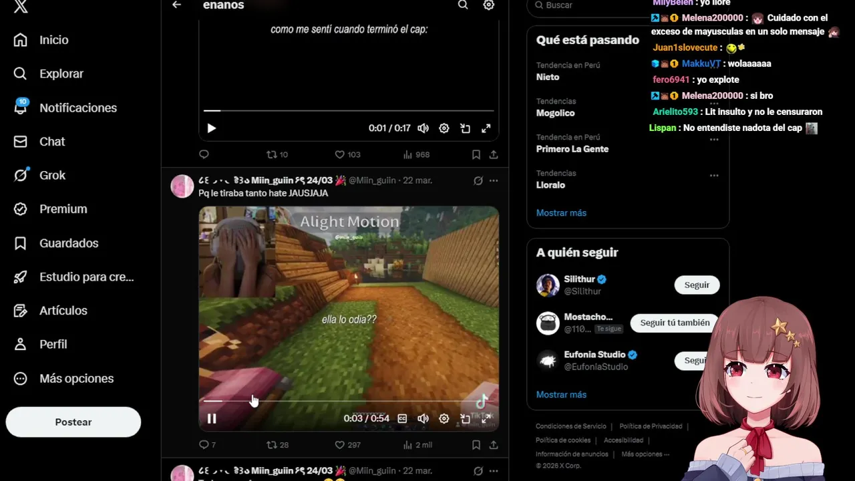The width and height of the screenshot is (855, 481).
Task: Click the Postear button
Action: click(73, 422)
